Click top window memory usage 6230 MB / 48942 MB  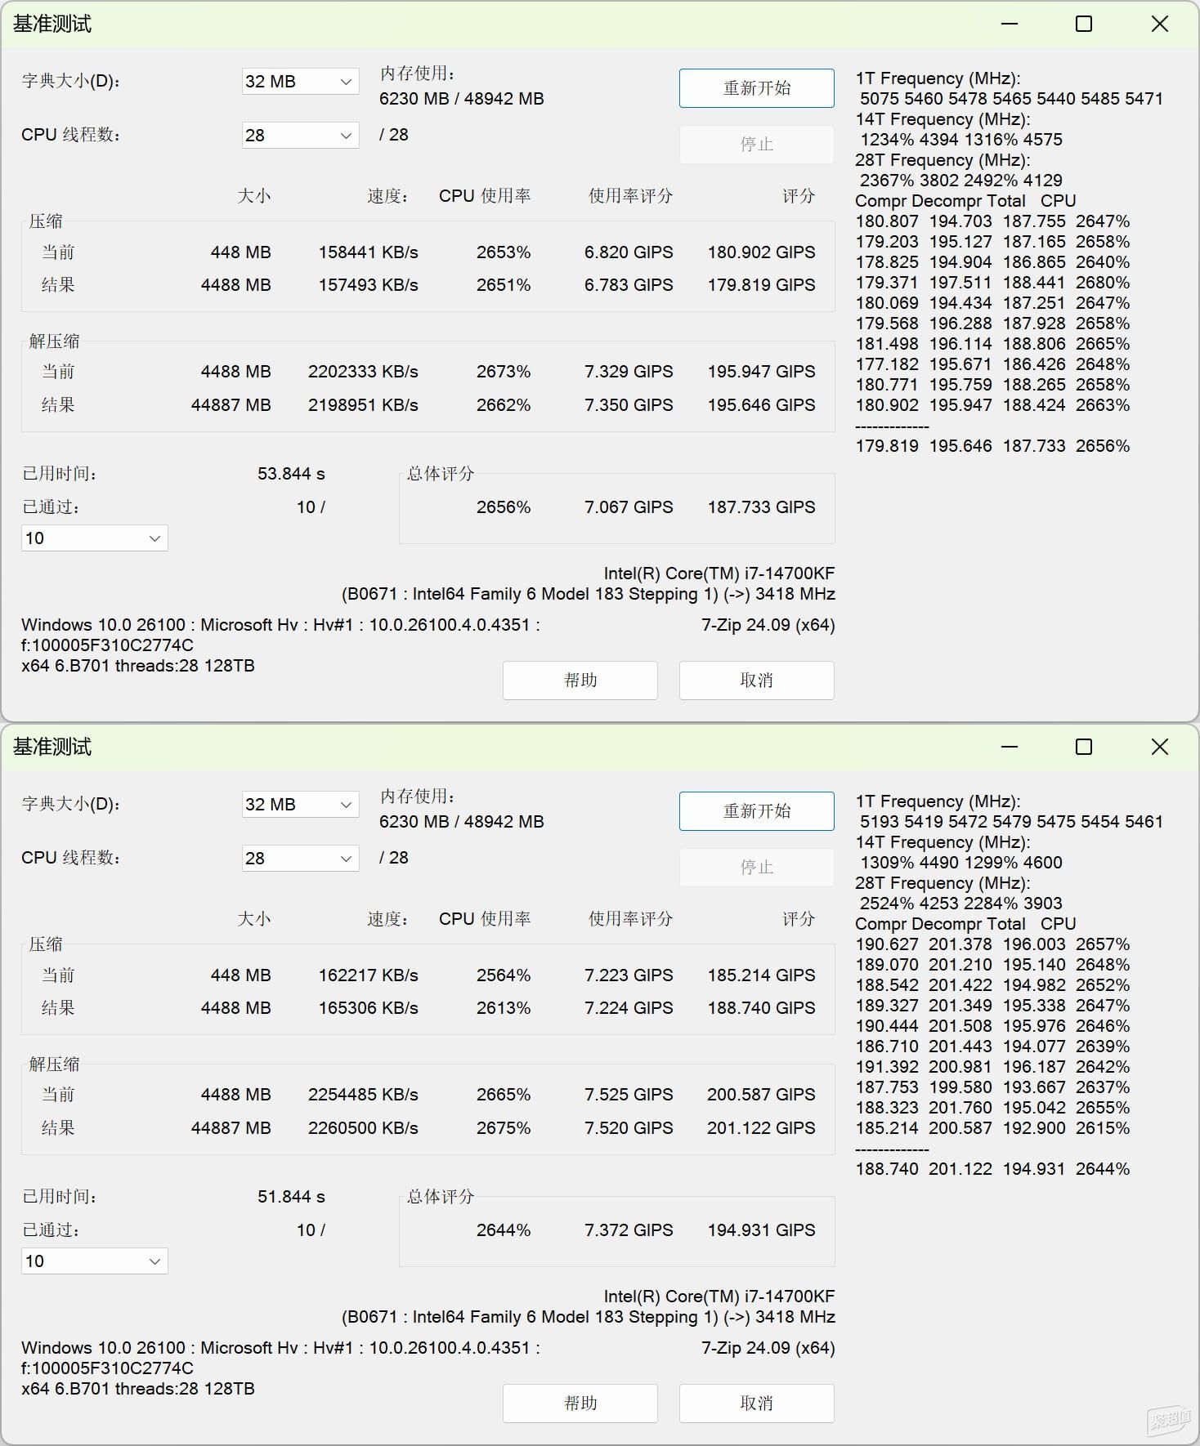point(461,99)
